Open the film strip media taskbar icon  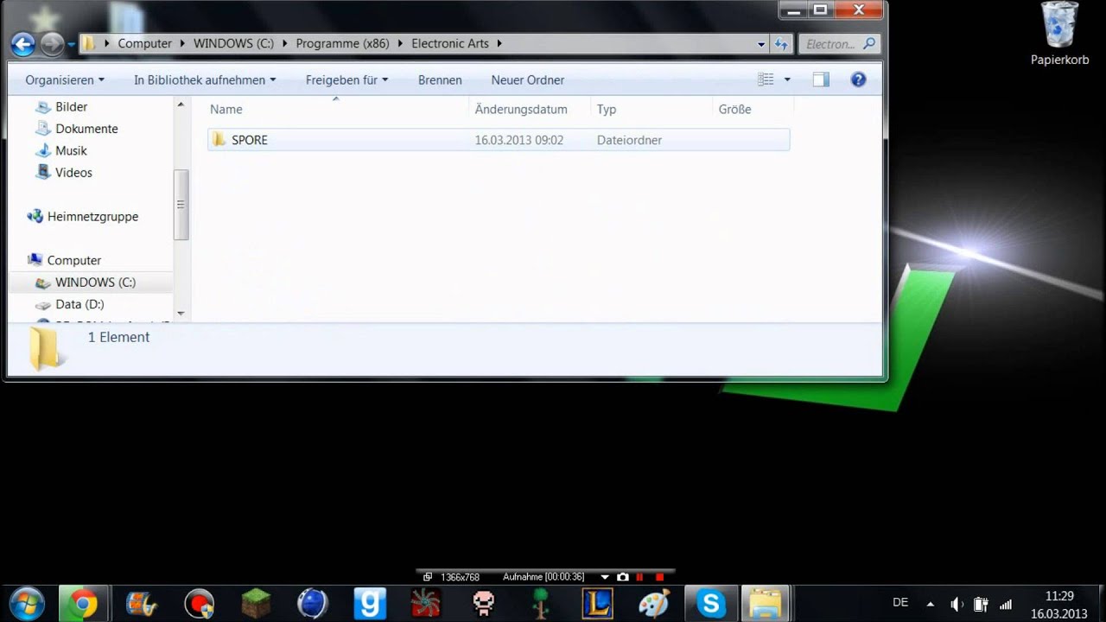(x=142, y=603)
